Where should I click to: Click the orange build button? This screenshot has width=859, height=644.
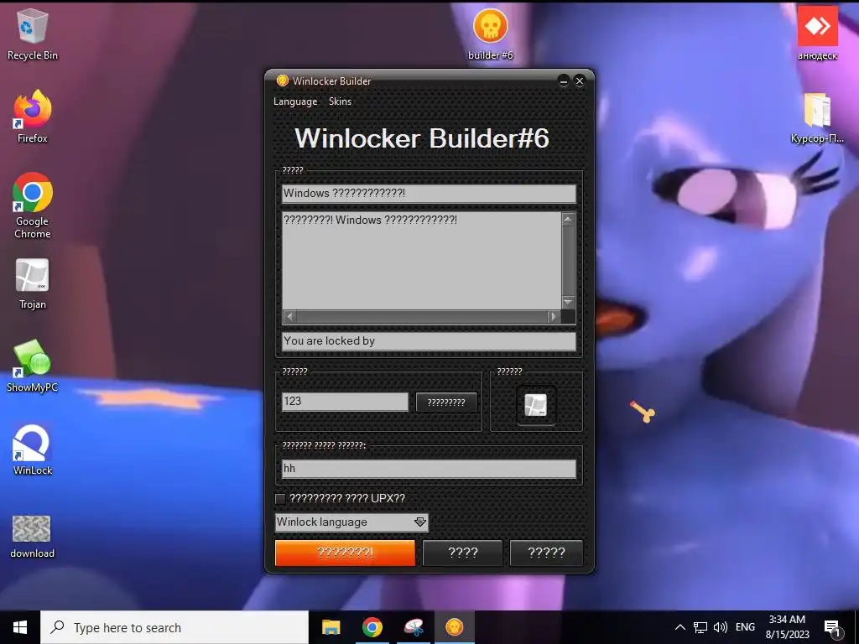coord(345,553)
